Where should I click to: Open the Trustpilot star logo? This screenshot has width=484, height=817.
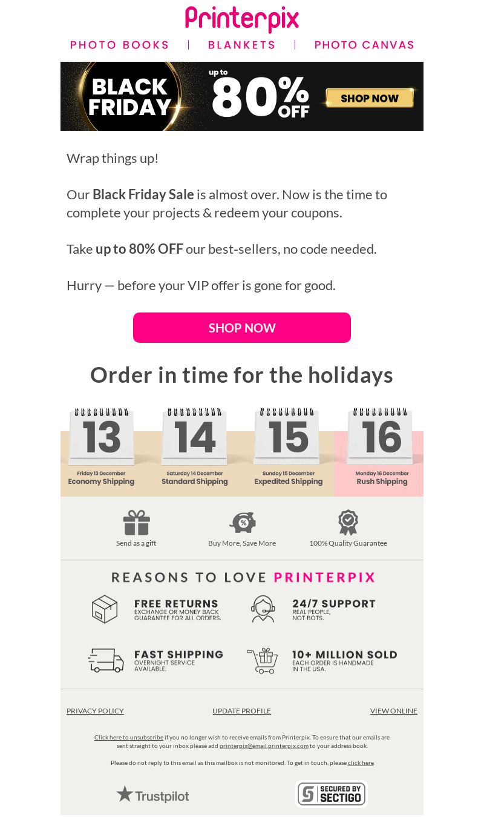tap(152, 795)
